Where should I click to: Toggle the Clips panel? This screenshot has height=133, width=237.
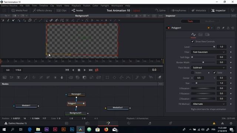[x=61, y=10]
